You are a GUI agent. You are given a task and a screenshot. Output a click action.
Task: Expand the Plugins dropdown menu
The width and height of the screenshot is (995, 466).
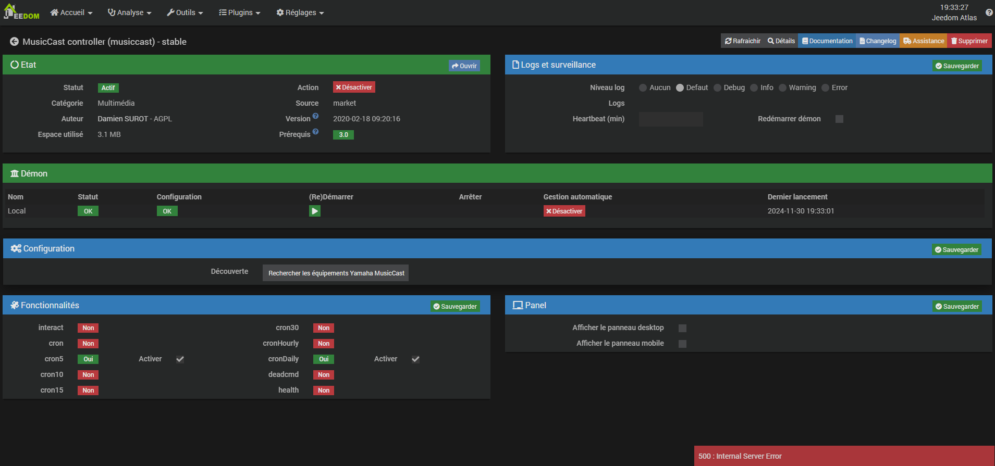[x=239, y=12]
